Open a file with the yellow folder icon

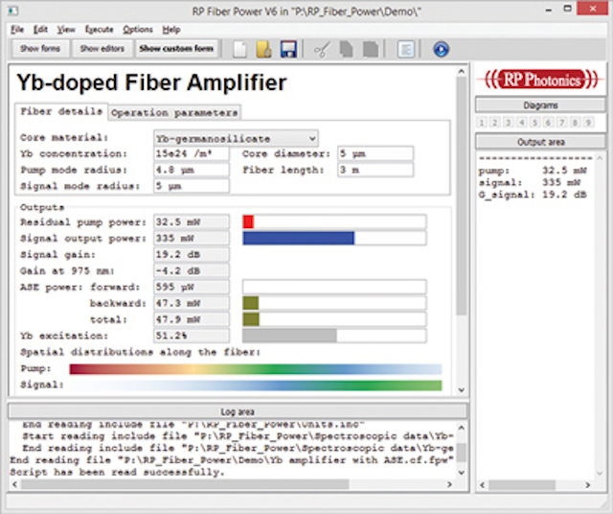pos(264,49)
